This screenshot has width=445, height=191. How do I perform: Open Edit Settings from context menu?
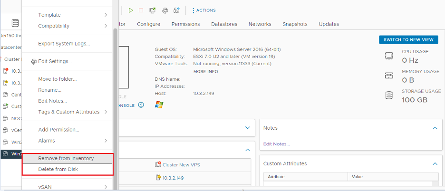(x=55, y=61)
